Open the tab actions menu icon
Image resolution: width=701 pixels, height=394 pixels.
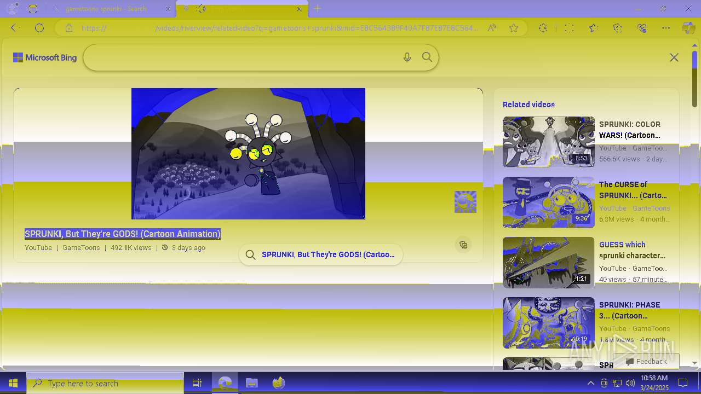33,9
